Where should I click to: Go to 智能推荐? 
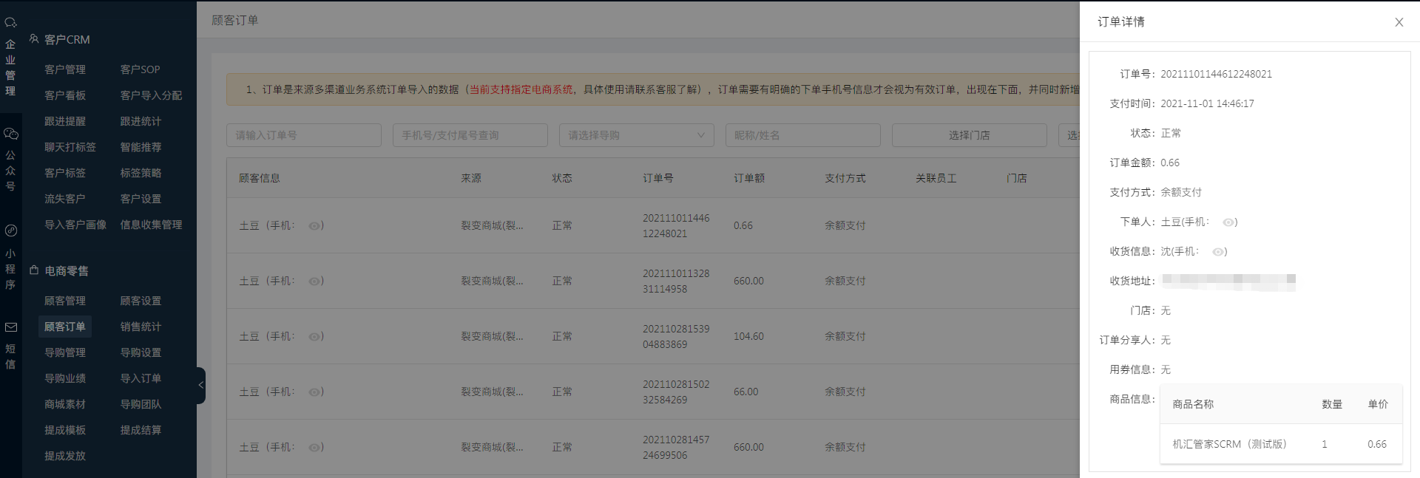(141, 147)
